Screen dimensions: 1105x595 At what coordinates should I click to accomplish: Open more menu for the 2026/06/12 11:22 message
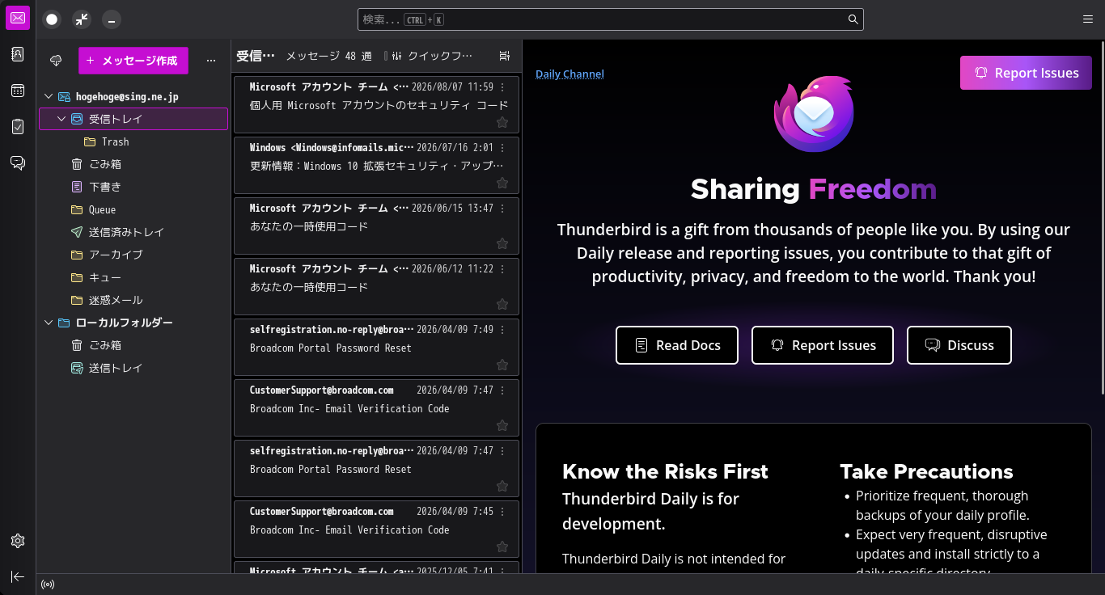pos(502,269)
